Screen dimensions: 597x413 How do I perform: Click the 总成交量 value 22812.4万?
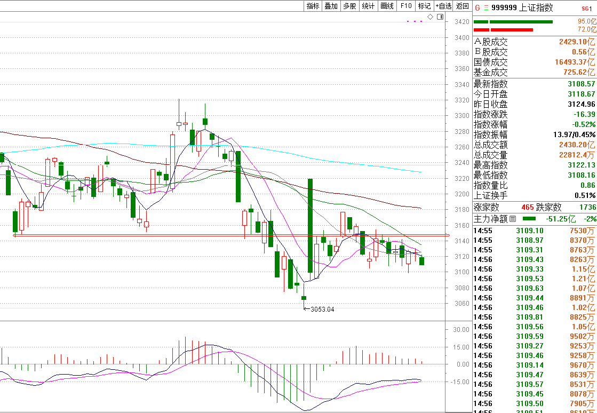click(577, 155)
